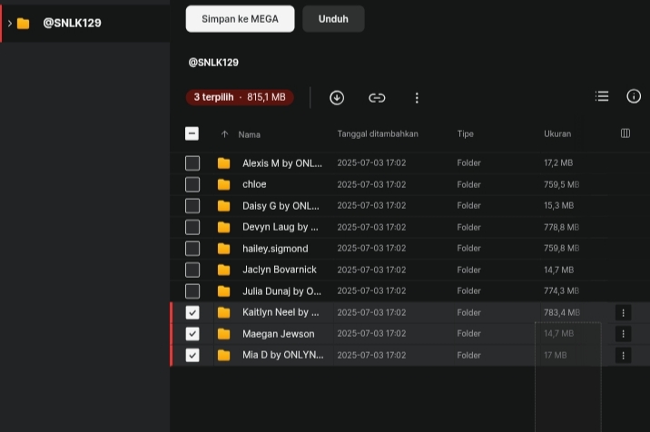Uncheck the Kaitlyn Neel folder checkbox

tap(192, 312)
